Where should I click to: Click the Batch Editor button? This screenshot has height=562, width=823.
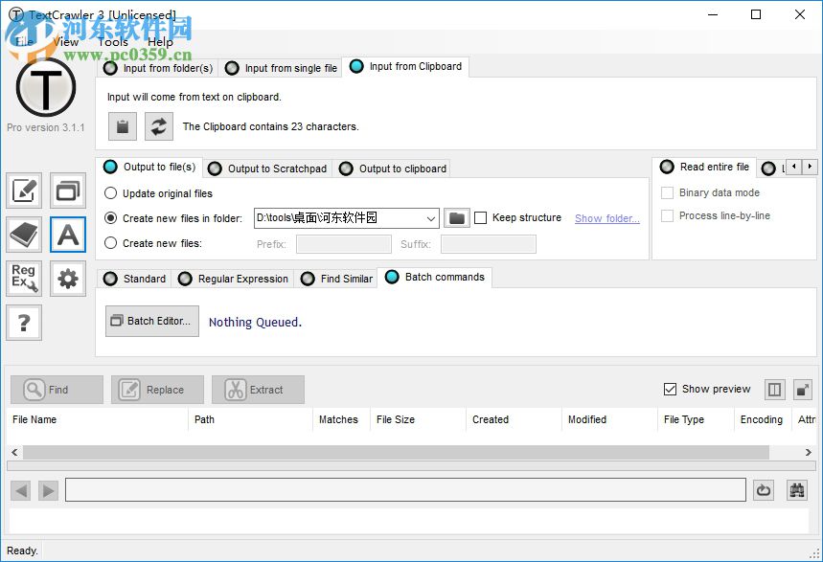point(151,322)
